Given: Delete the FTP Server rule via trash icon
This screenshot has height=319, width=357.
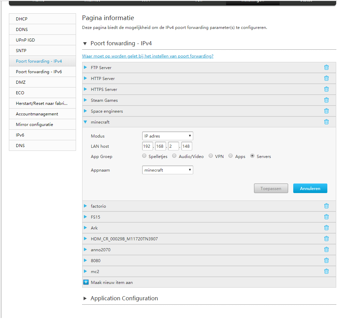Looking at the screenshot, I should coord(326,67).
